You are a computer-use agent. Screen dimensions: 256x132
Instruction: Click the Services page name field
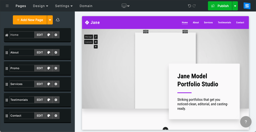[x=22, y=84]
